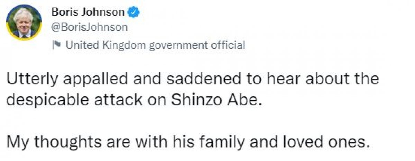
Task: Click the Boris Johnson display name
Action: [x=88, y=12]
